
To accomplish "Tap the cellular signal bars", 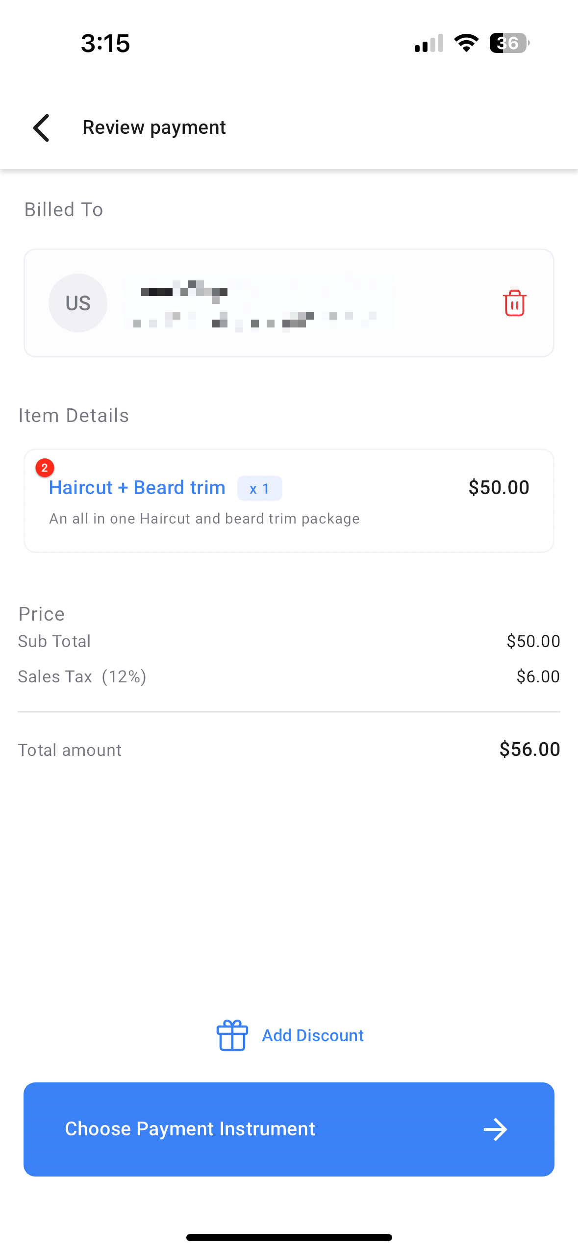I will [x=429, y=43].
